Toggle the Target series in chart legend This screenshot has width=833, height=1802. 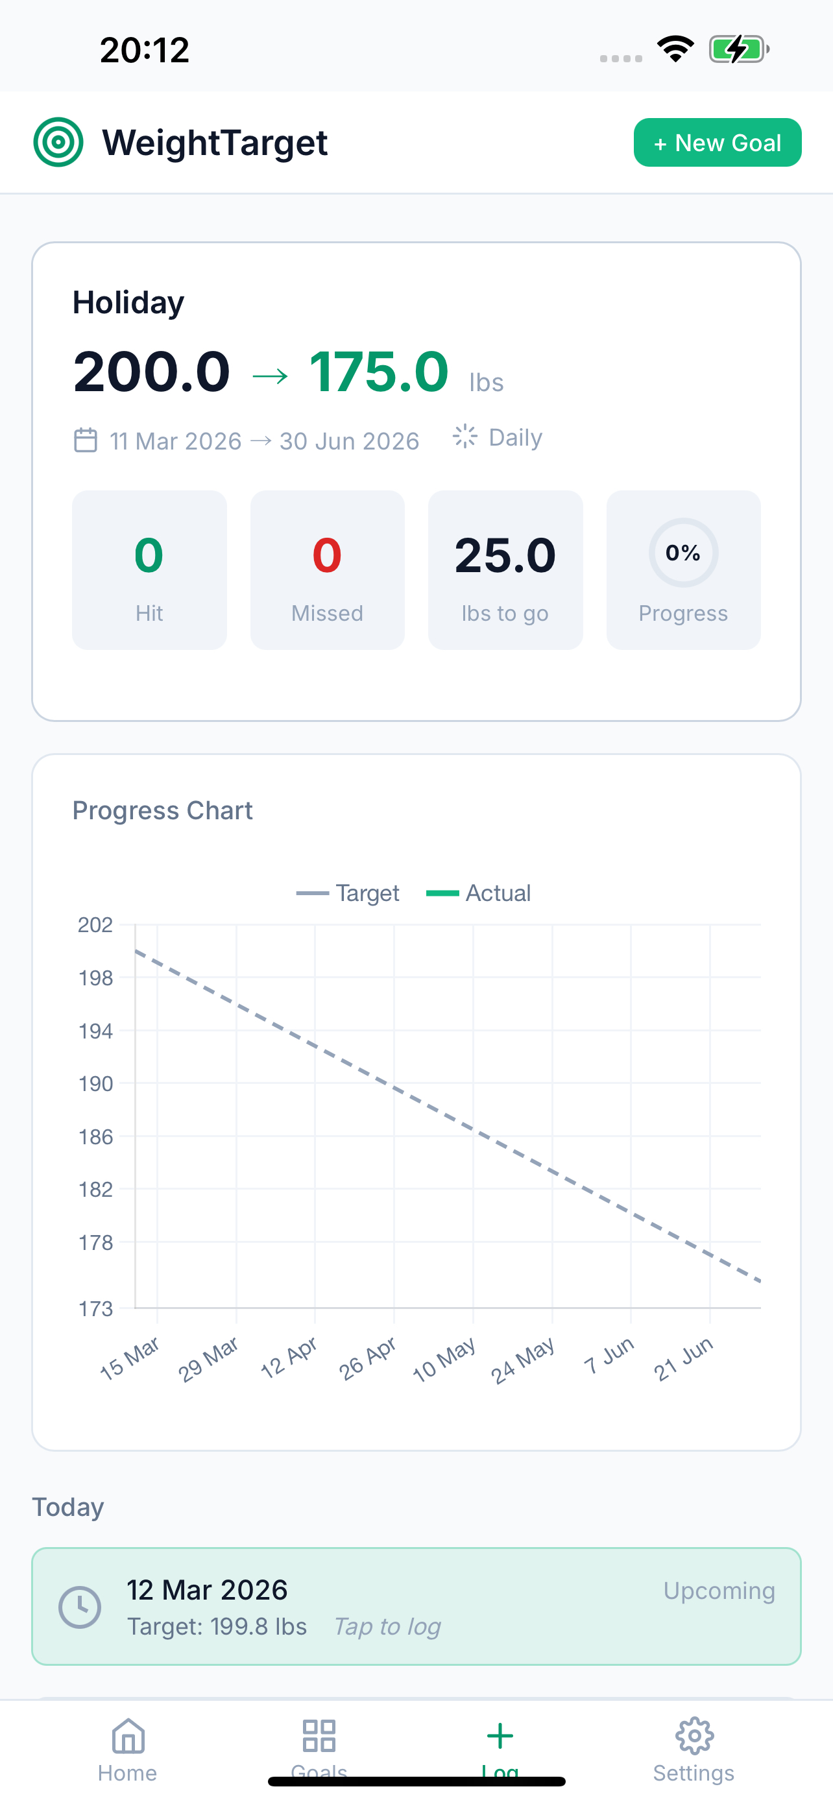click(348, 893)
